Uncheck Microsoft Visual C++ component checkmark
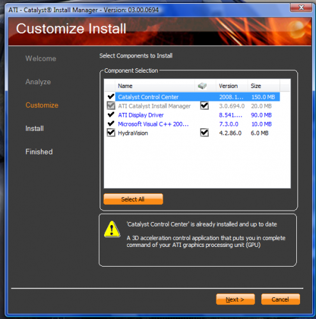 [x=111, y=124]
